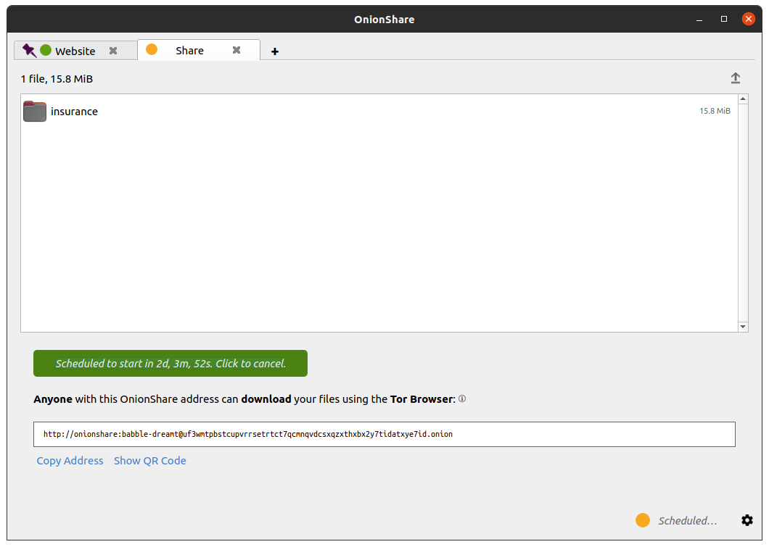Close the Share tab

237,50
